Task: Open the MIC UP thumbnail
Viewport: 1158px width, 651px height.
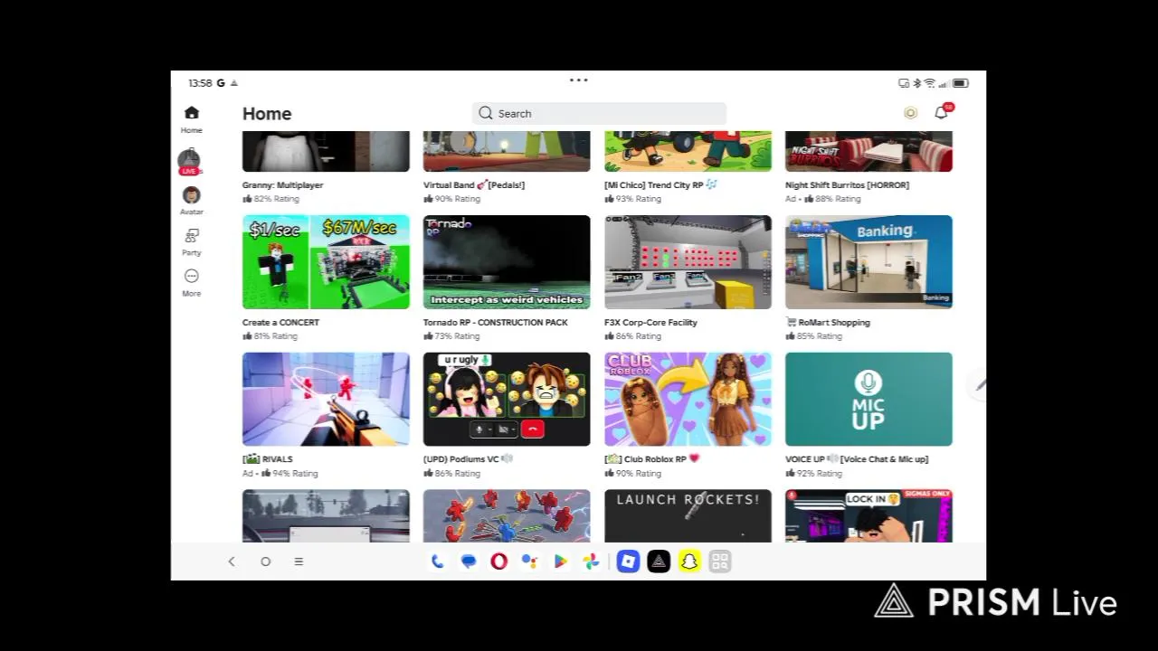Action: pyautogui.click(x=868, y=400)
